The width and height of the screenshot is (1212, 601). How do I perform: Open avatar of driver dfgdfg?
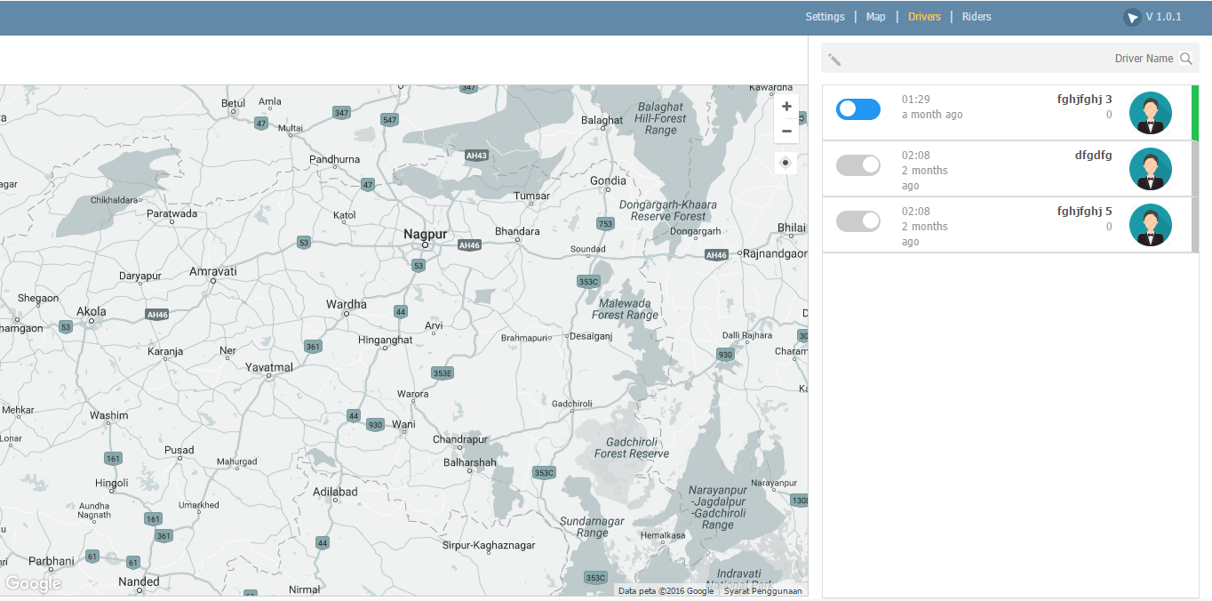pos(1151,169)
